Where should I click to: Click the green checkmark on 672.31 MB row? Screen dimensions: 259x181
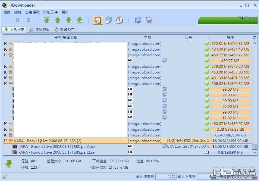[206, 43]
